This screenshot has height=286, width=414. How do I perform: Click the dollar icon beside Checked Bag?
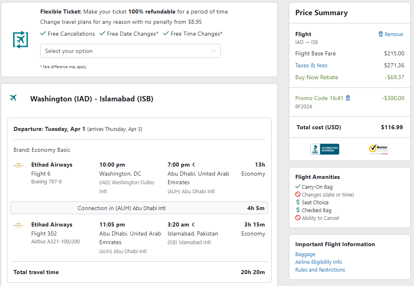(298, 210)
